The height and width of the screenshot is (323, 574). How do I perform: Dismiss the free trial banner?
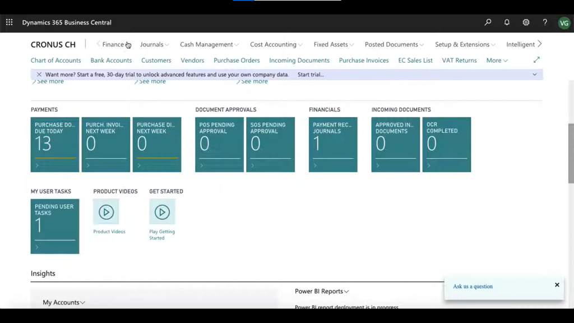pyautogui.click(x=39, y=74)
